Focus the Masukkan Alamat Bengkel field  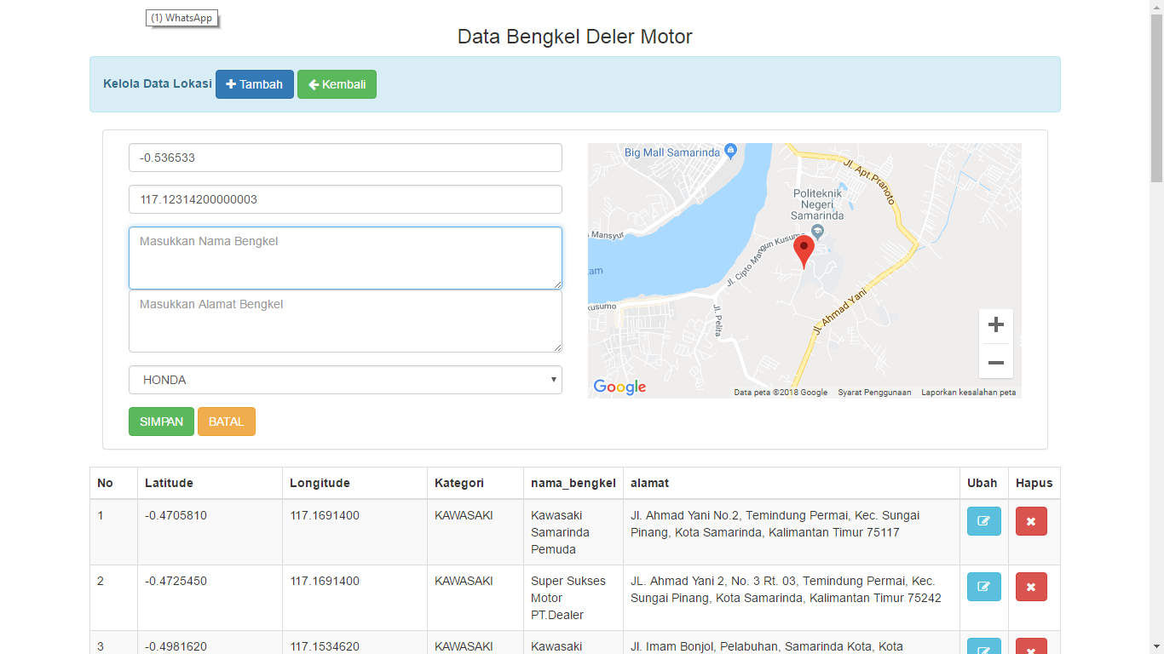coord(345,321)
